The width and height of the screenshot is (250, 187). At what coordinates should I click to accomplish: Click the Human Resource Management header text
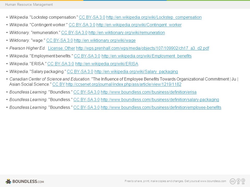(x=29, y=5)
